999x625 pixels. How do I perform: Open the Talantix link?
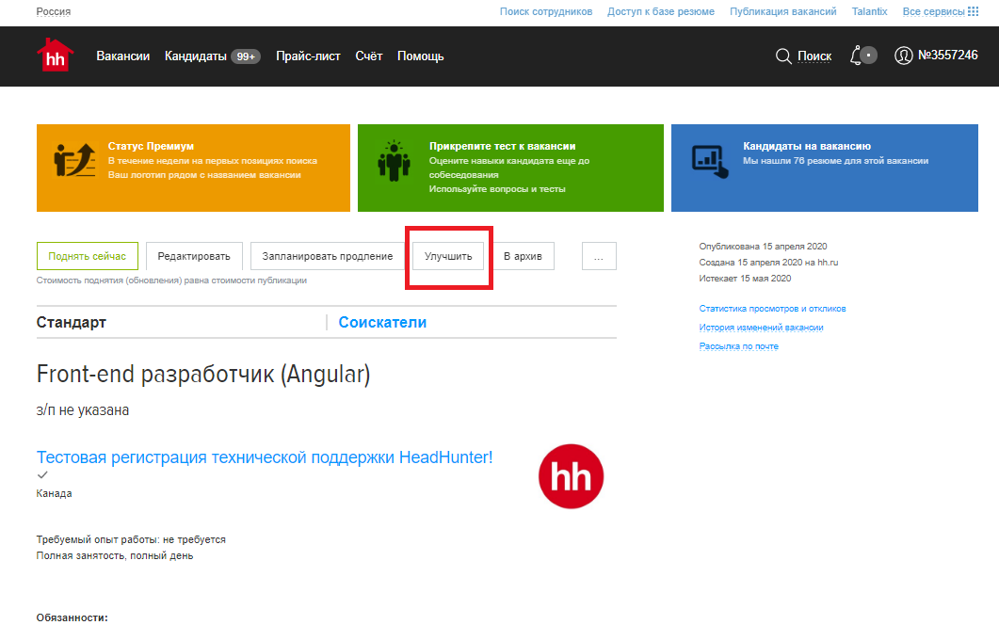(x=869, y=11)
